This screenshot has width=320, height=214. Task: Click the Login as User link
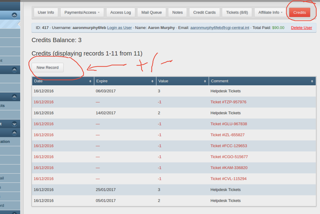click(119, 28)
